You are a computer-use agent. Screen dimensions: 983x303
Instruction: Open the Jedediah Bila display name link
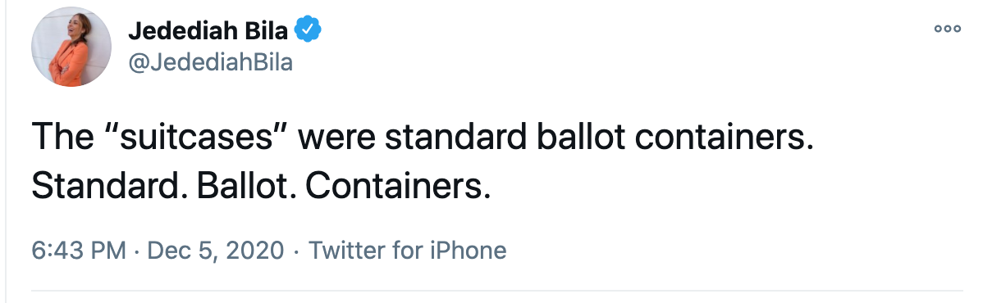pyautogui.click(x=208, y=30)
